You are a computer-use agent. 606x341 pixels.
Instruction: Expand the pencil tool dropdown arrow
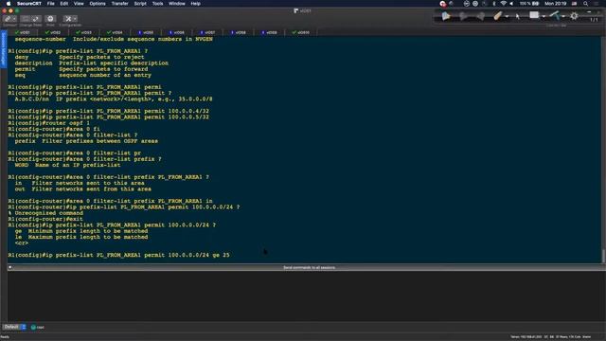507,17
